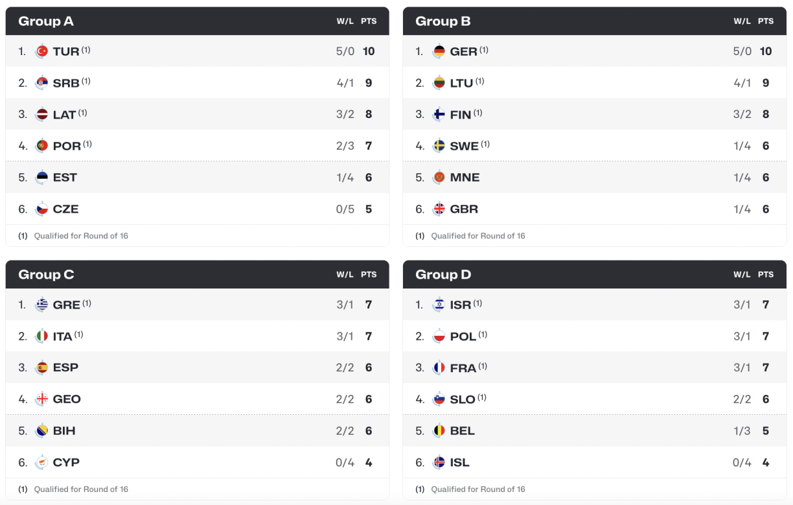Click the Group D header title

click(x=443, y=275)
